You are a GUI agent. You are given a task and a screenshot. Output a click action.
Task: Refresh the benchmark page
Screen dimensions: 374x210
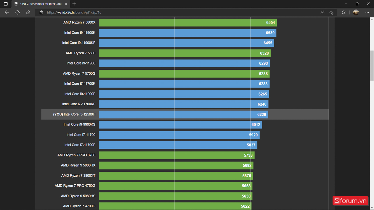(18, 12)
